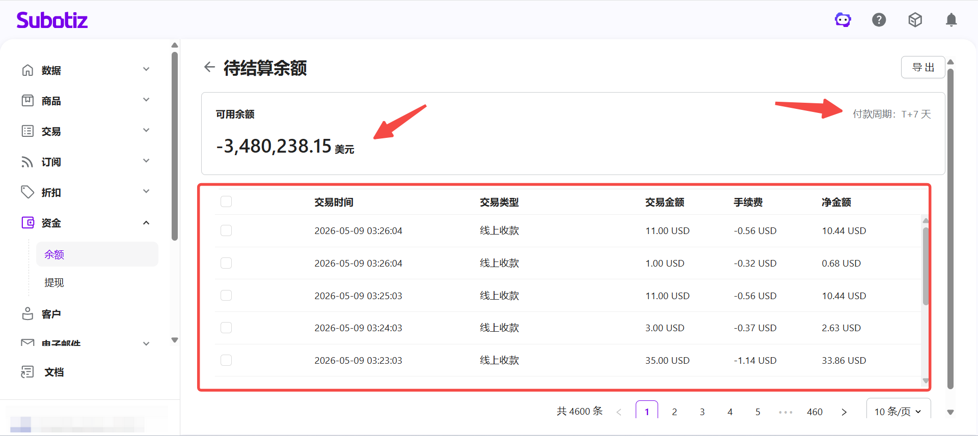Click the 折扣 tag icon in sidebar
The image size is (978, 436).
pyautogui.click(x=28, y=192)
